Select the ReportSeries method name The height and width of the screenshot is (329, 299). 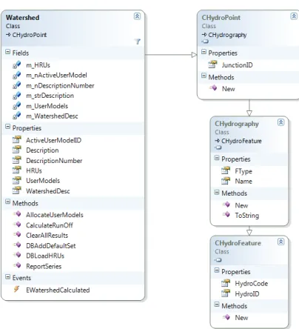click(44, 266)
